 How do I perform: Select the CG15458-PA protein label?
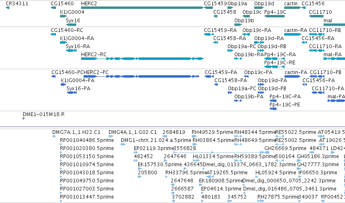click(x=231, y=80)
